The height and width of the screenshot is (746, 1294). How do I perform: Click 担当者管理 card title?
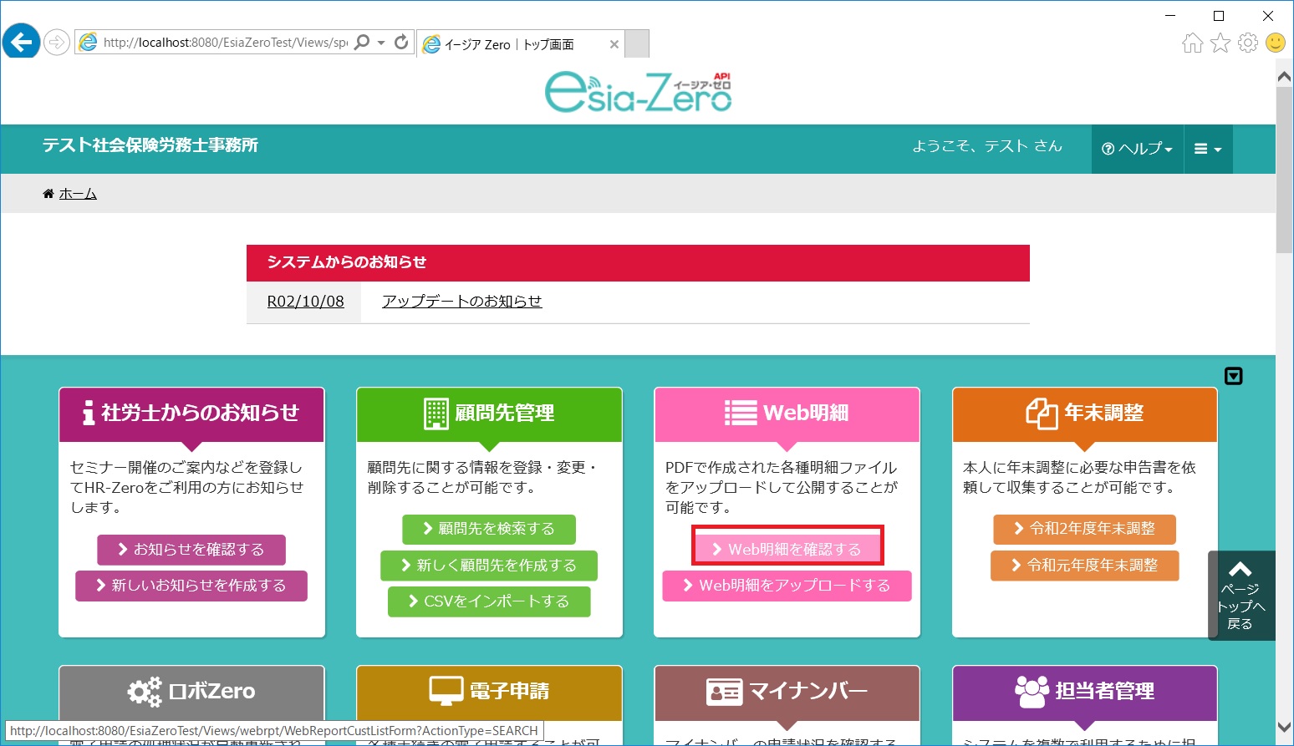[x=1105, y=692]
